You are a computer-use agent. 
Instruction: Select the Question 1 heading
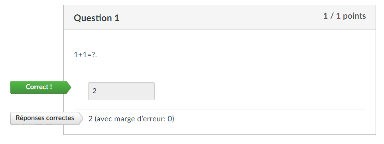[96, 18]
